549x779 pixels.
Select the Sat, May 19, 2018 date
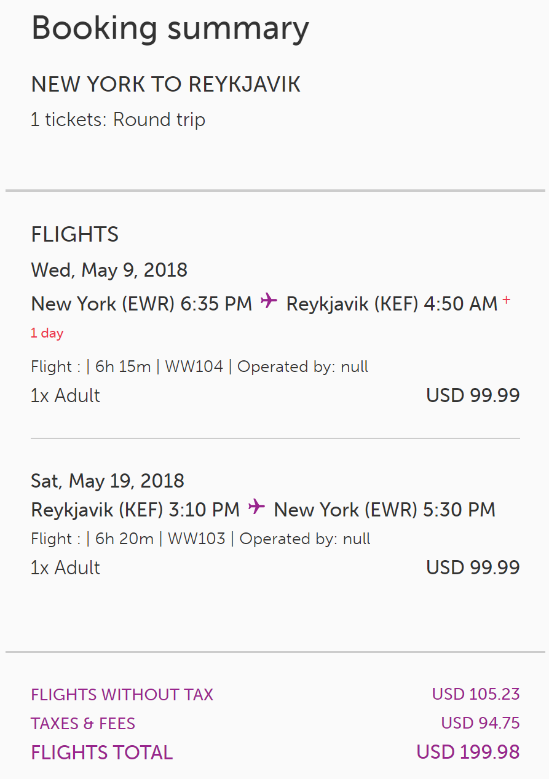tap(107, 480)
